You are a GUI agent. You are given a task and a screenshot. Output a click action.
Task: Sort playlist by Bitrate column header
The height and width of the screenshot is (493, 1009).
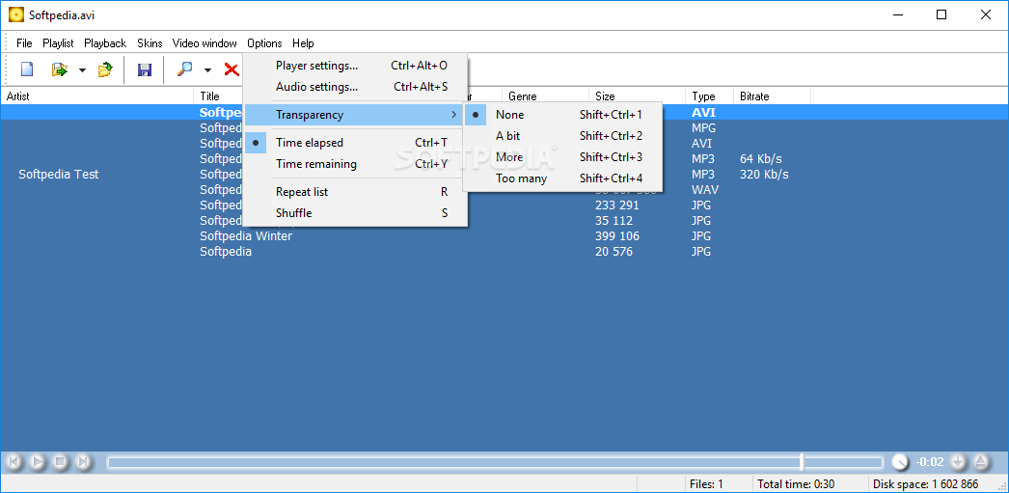[773, 96]
